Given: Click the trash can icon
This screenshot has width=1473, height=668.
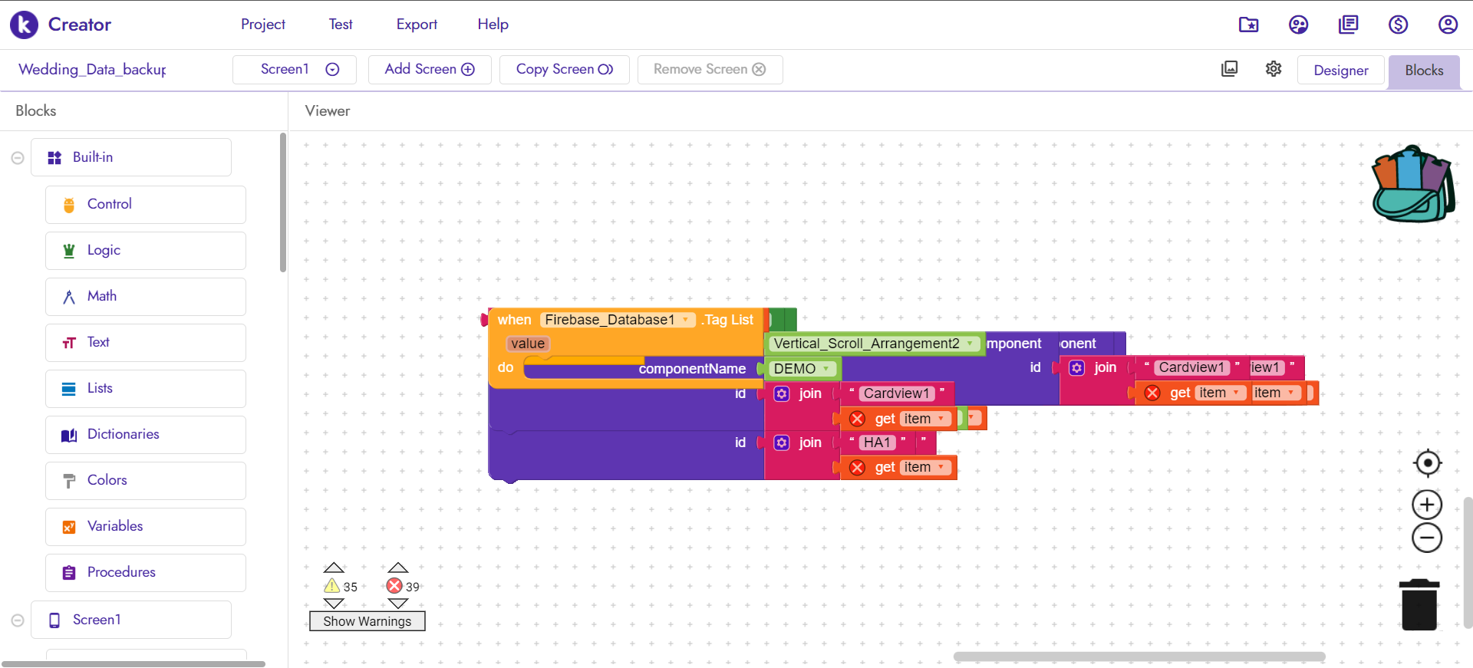Looking at the screenshot, I should click(x=1419, y=605).
